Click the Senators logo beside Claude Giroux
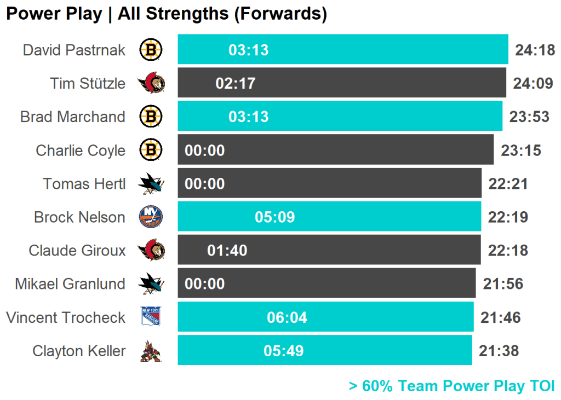Screen dimensions: 561x400 pos(151,251)
